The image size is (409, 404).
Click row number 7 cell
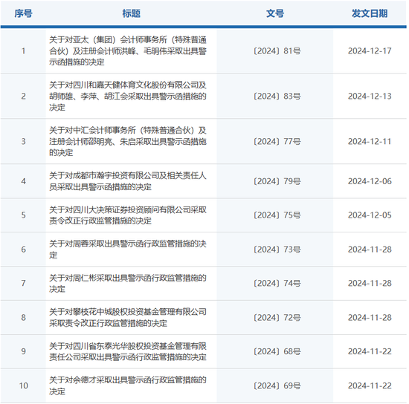(23, 284)
